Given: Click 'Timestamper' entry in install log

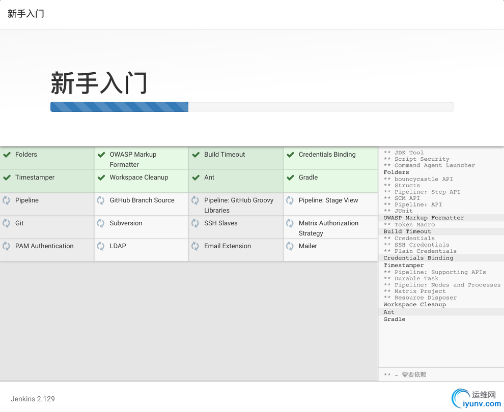Looking at the screenshot, I should tap(403, 265).
